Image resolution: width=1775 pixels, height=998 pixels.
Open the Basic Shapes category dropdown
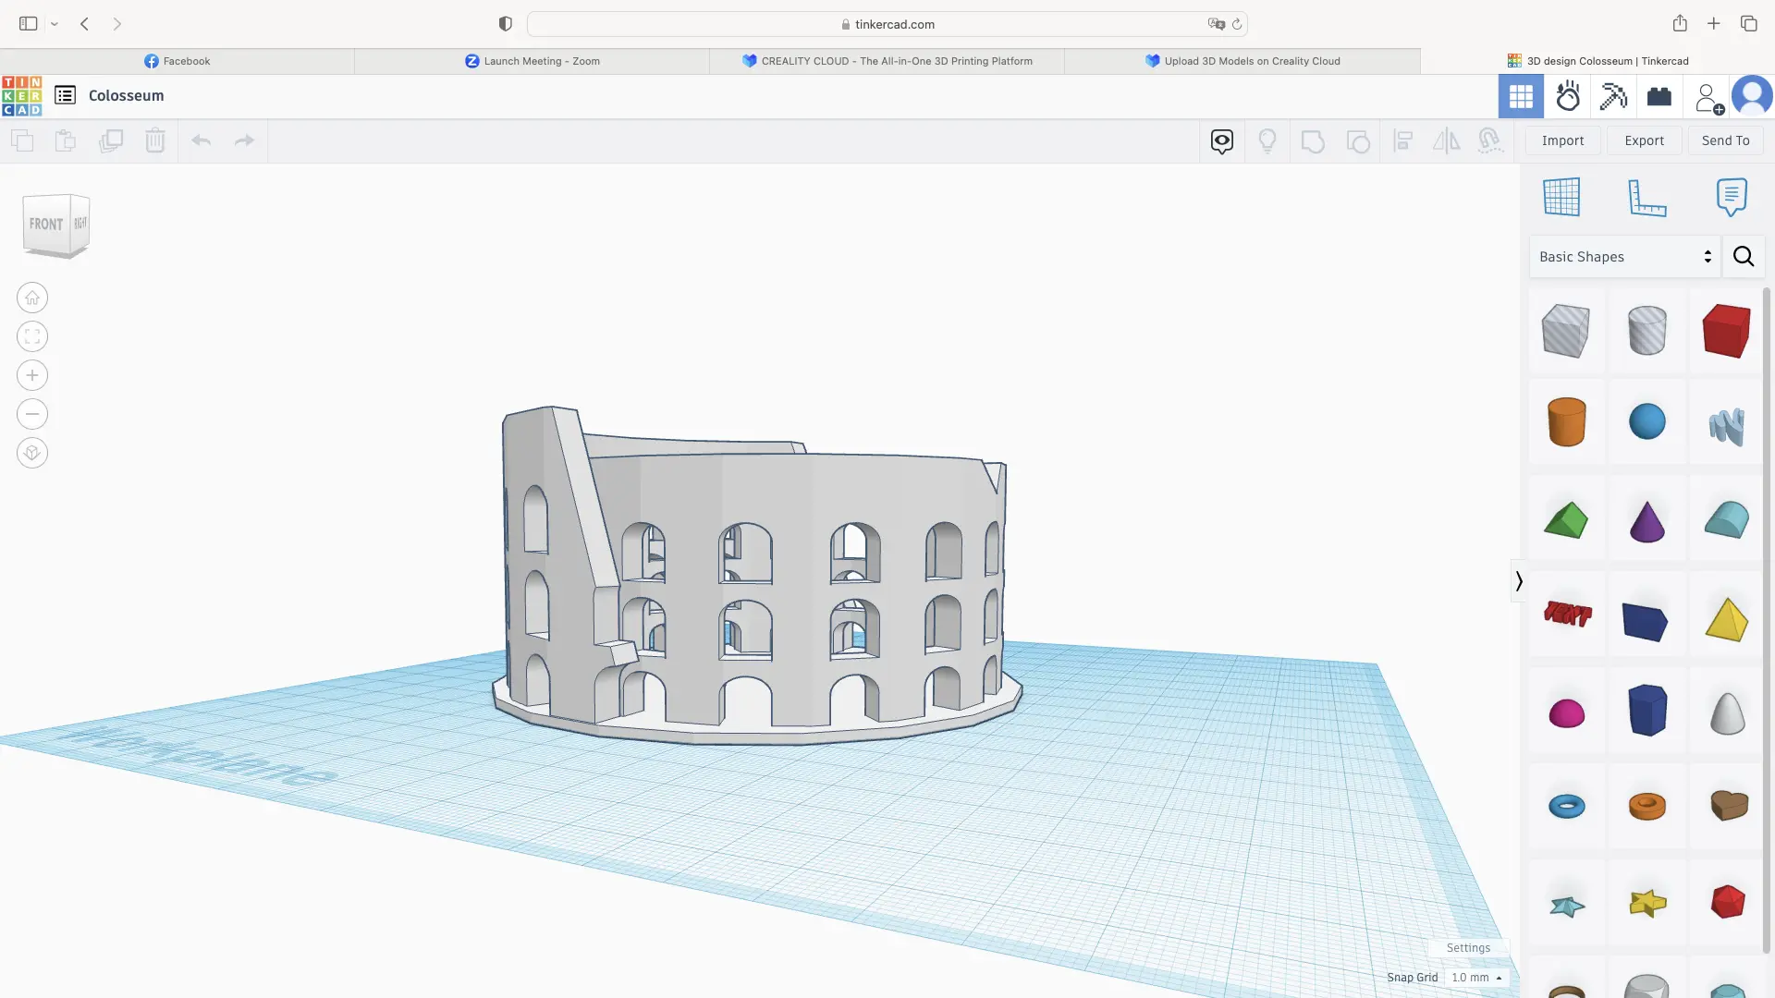pos(1624,257)
